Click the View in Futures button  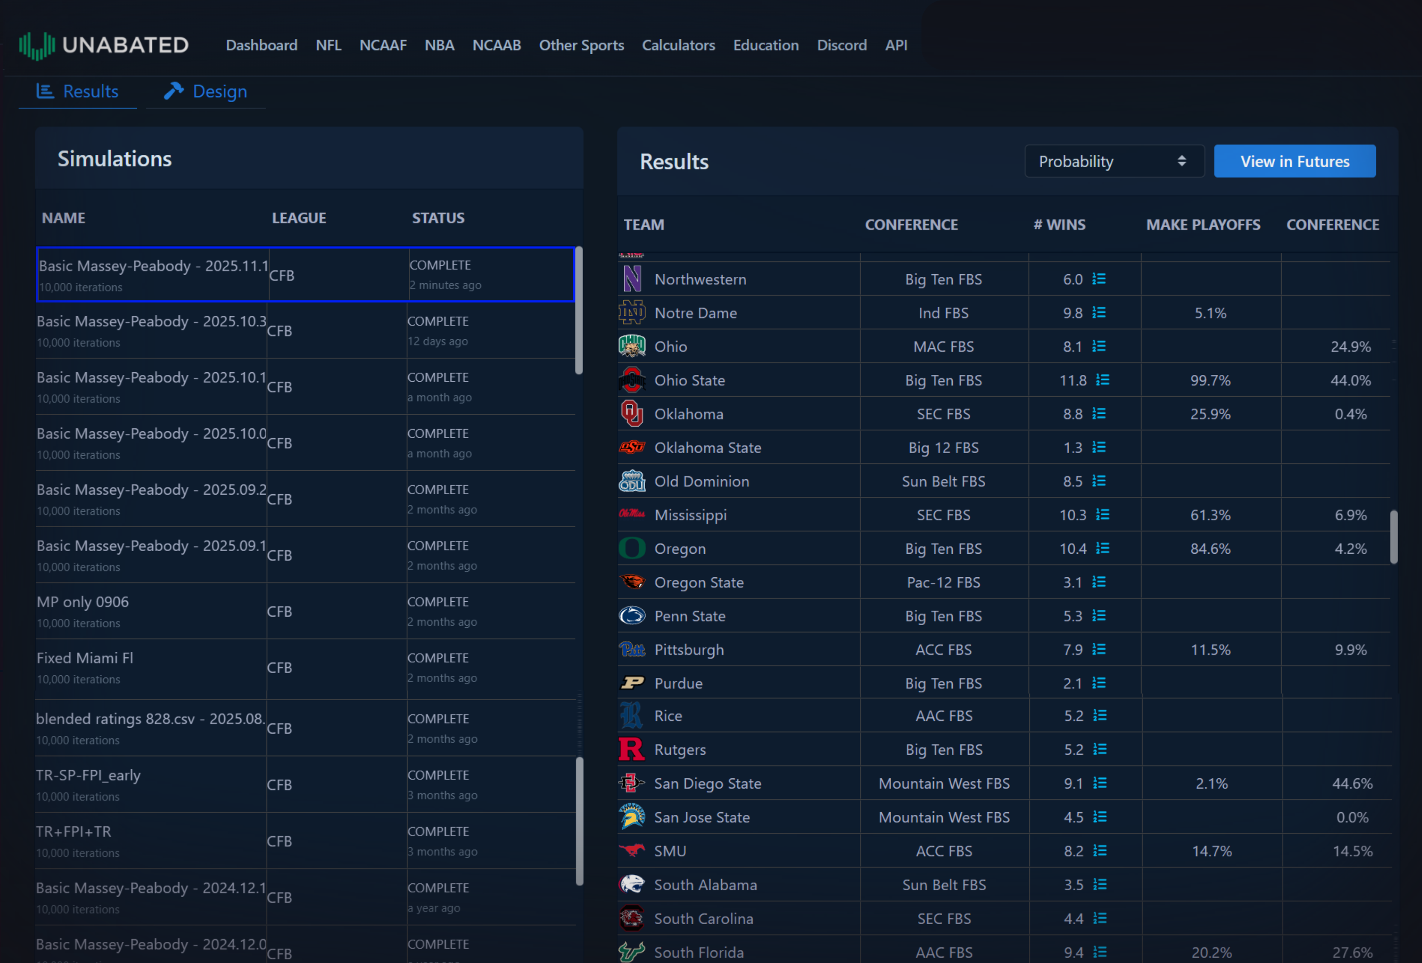tap(1295, 162)
